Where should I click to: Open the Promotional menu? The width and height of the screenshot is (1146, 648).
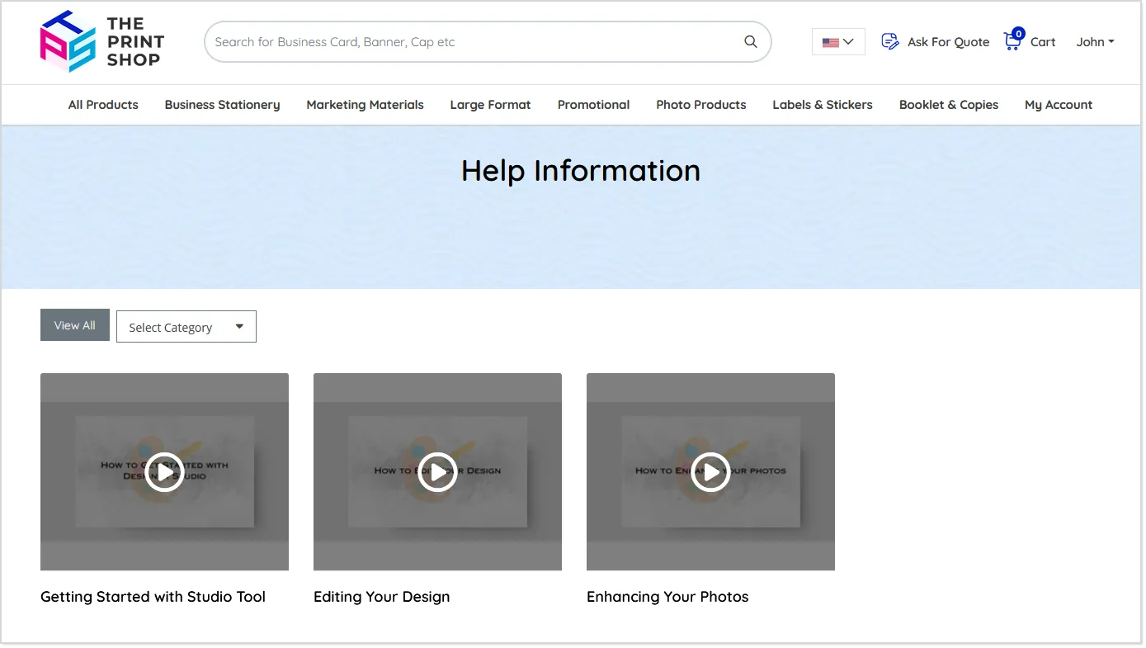tap(593, 105)
